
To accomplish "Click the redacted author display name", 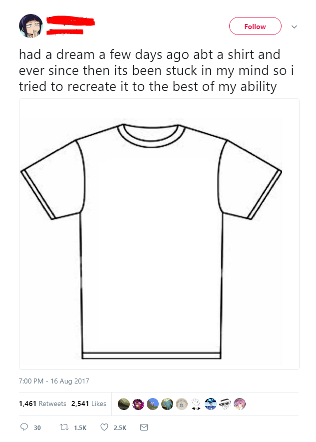I will click(70, 21).
